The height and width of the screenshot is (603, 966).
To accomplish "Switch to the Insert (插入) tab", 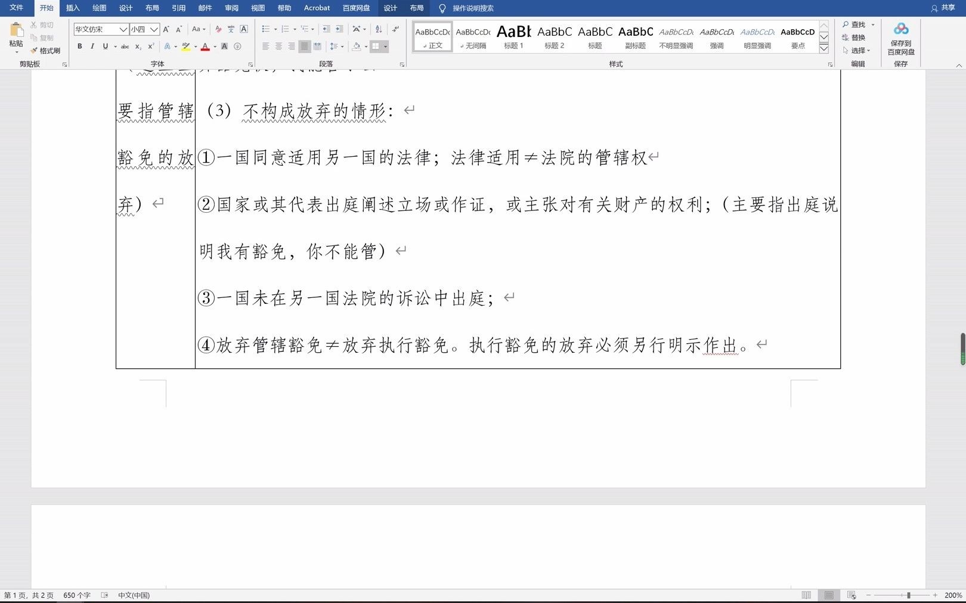I will click(x=73, y=8).
